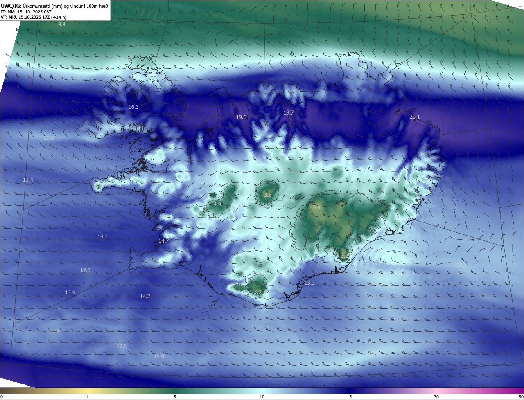Click the colorbar tick label 30

[x=436, y=397]
